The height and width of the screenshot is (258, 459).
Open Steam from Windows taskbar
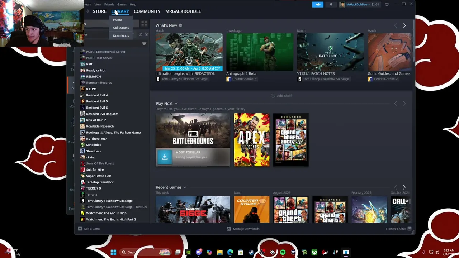251,252
